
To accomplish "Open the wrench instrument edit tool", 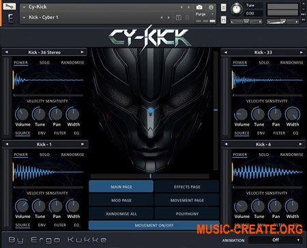I will pyautogui.click(x=9, y=6).
